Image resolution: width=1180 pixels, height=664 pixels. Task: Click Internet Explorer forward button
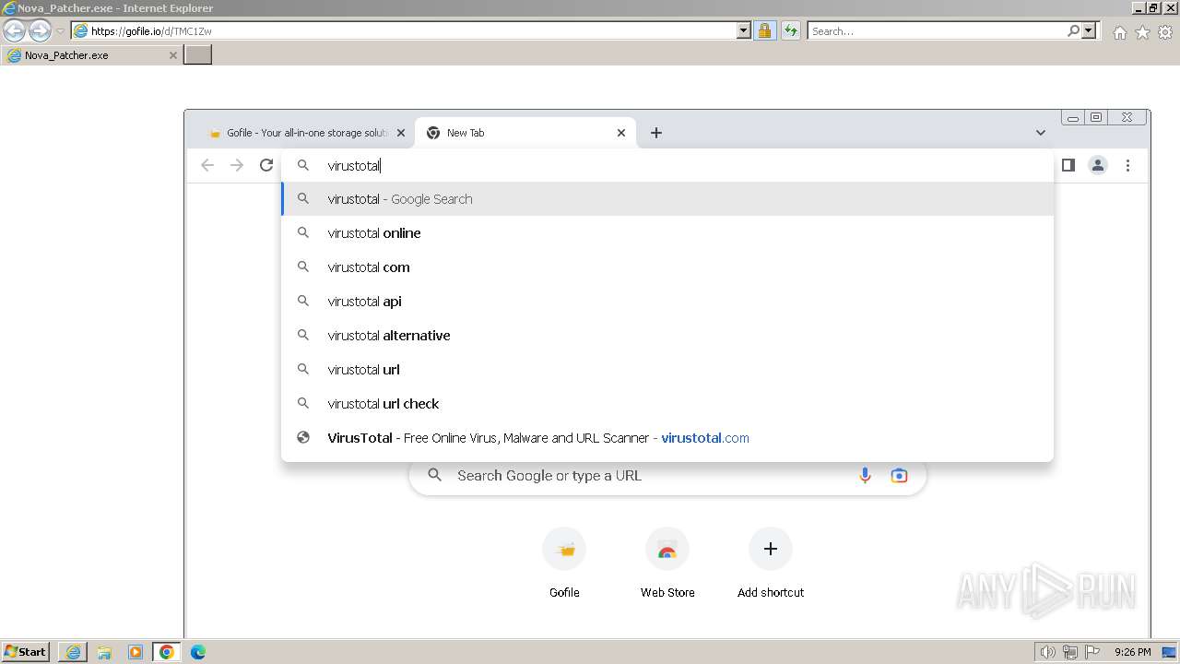pyautogui.click(x=40, y=30)
